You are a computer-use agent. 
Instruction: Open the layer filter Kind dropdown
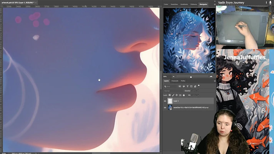(x=170, y=86)
